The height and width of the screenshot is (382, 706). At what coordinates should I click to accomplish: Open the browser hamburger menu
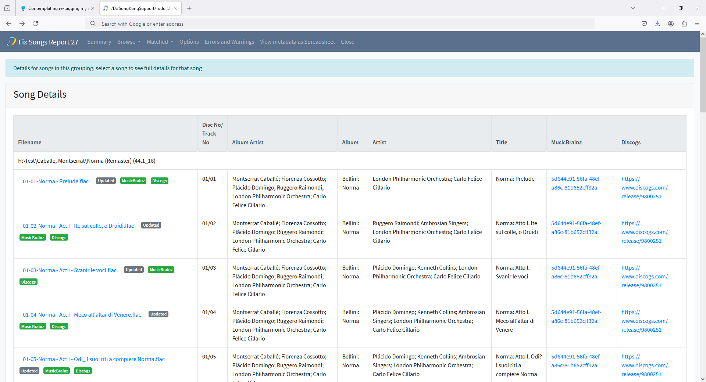click(697, 24)
